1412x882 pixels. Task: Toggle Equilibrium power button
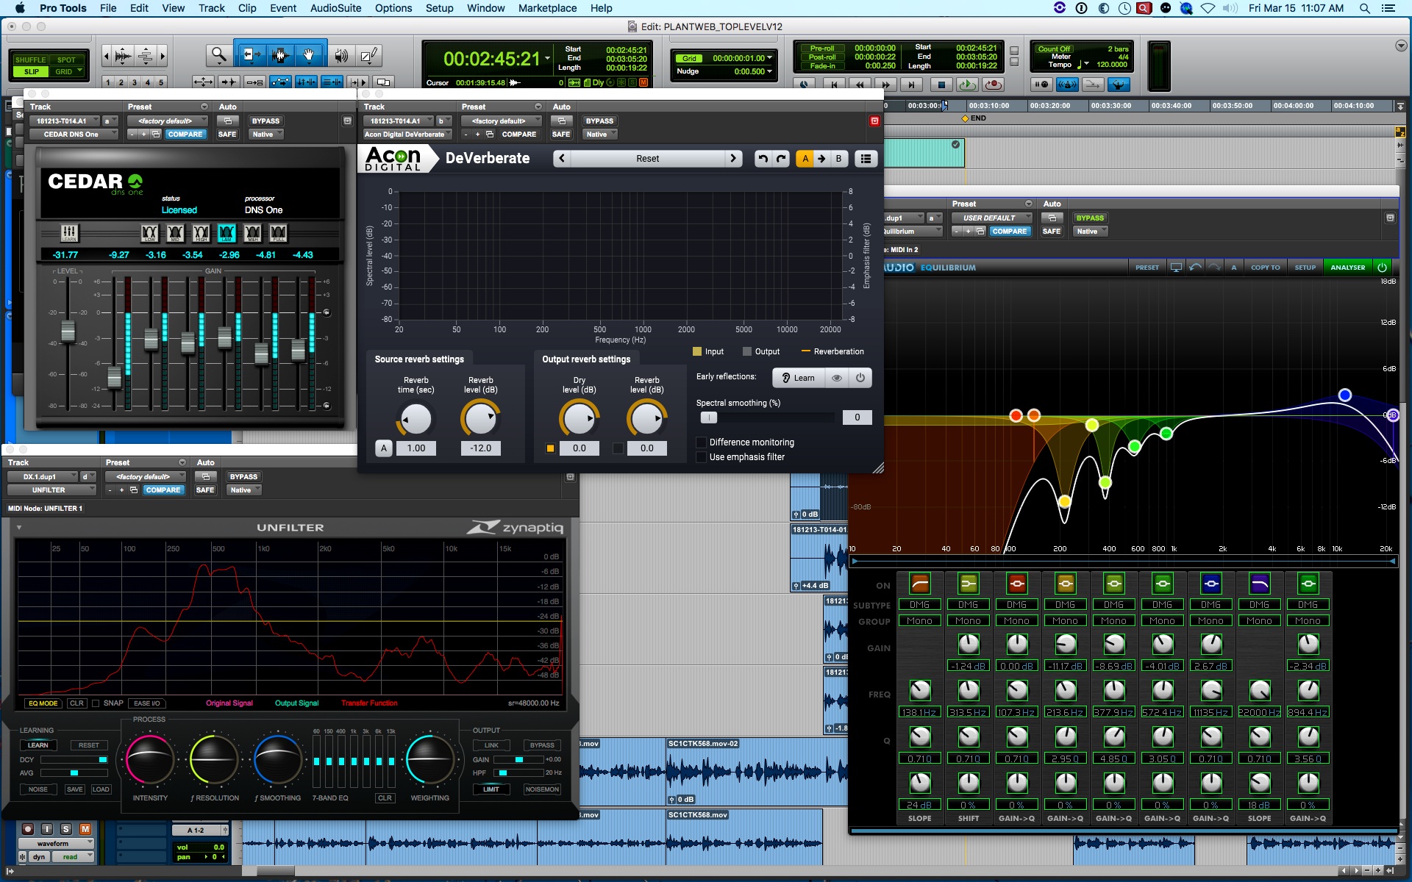click(1382, 268)
